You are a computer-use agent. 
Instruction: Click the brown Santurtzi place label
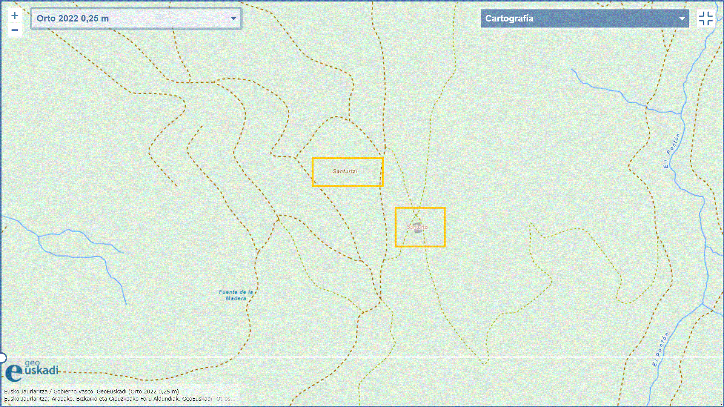(345, 171)
